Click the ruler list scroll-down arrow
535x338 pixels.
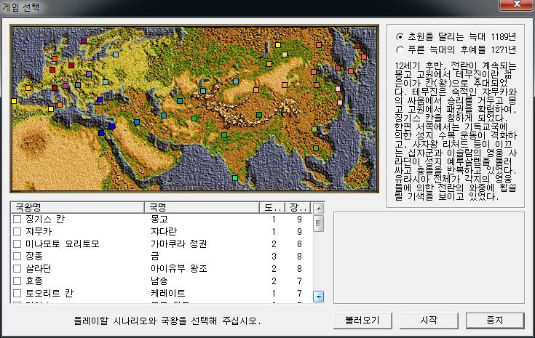(x=318, y=297)
